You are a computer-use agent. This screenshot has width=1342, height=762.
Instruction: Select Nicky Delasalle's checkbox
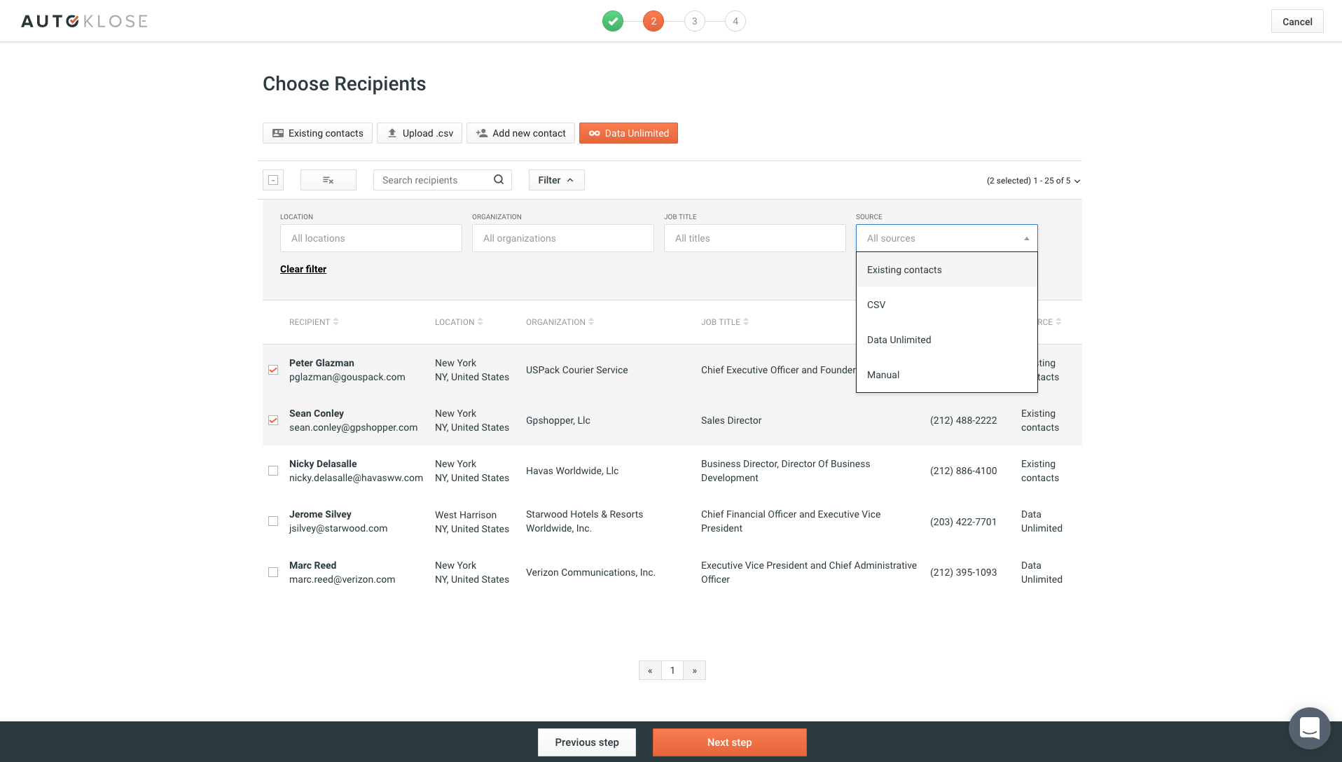coord(273,471)
